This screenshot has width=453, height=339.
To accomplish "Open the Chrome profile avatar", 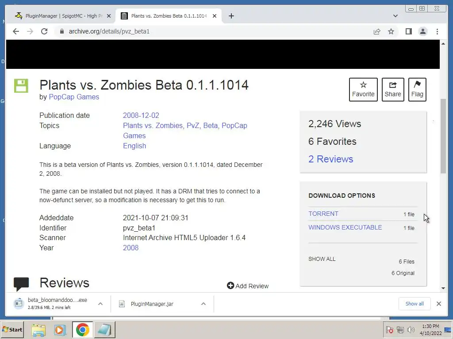I will pos(422,31).
